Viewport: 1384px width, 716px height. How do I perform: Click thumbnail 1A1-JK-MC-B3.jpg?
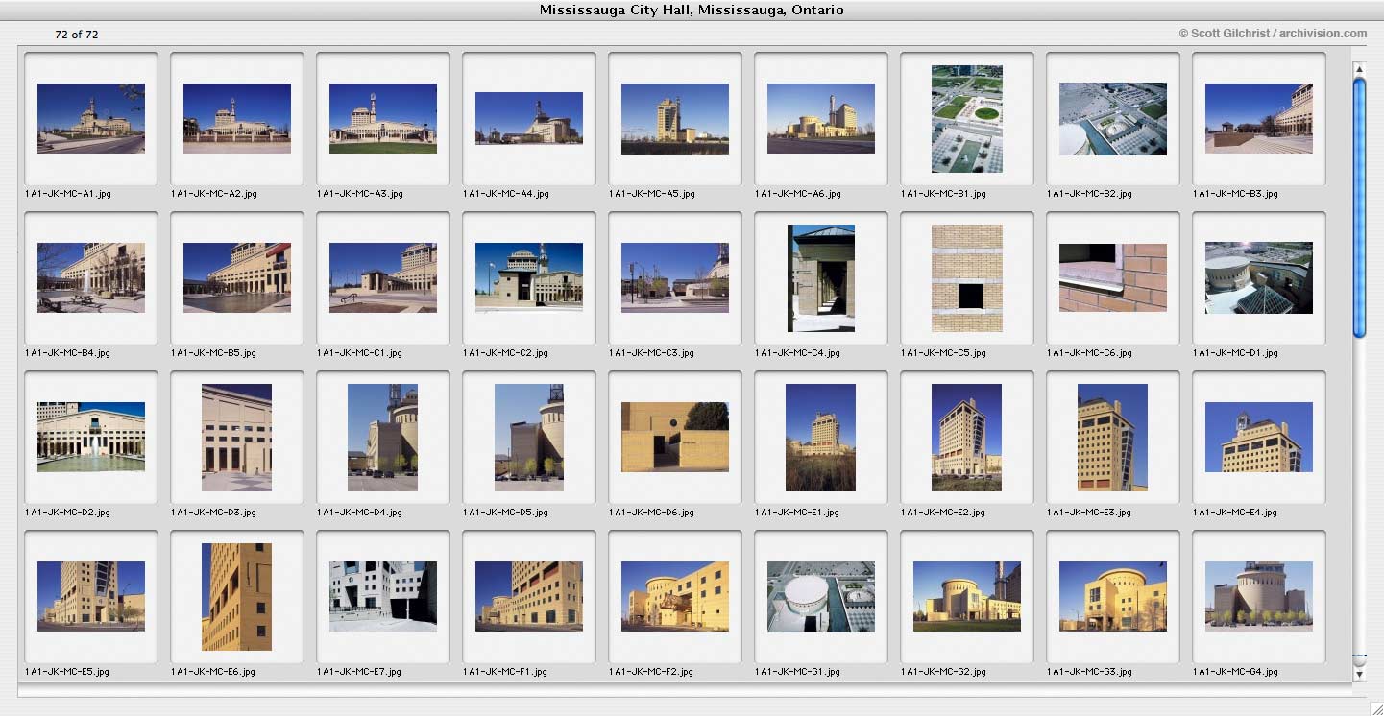point(1259,118)
